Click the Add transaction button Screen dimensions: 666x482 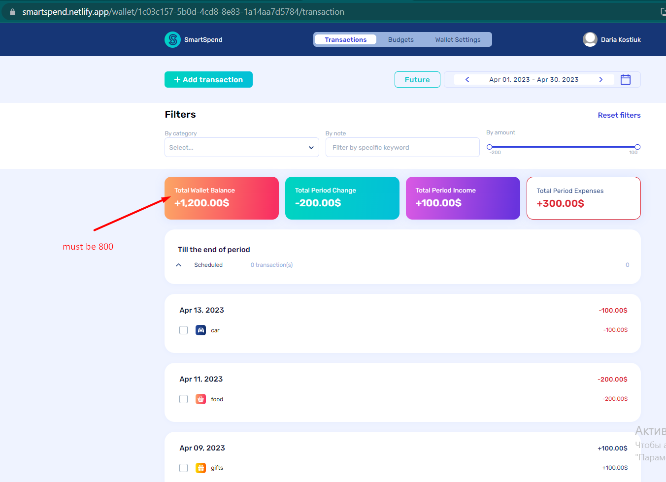pyautogui.click(x=208, y=79)
